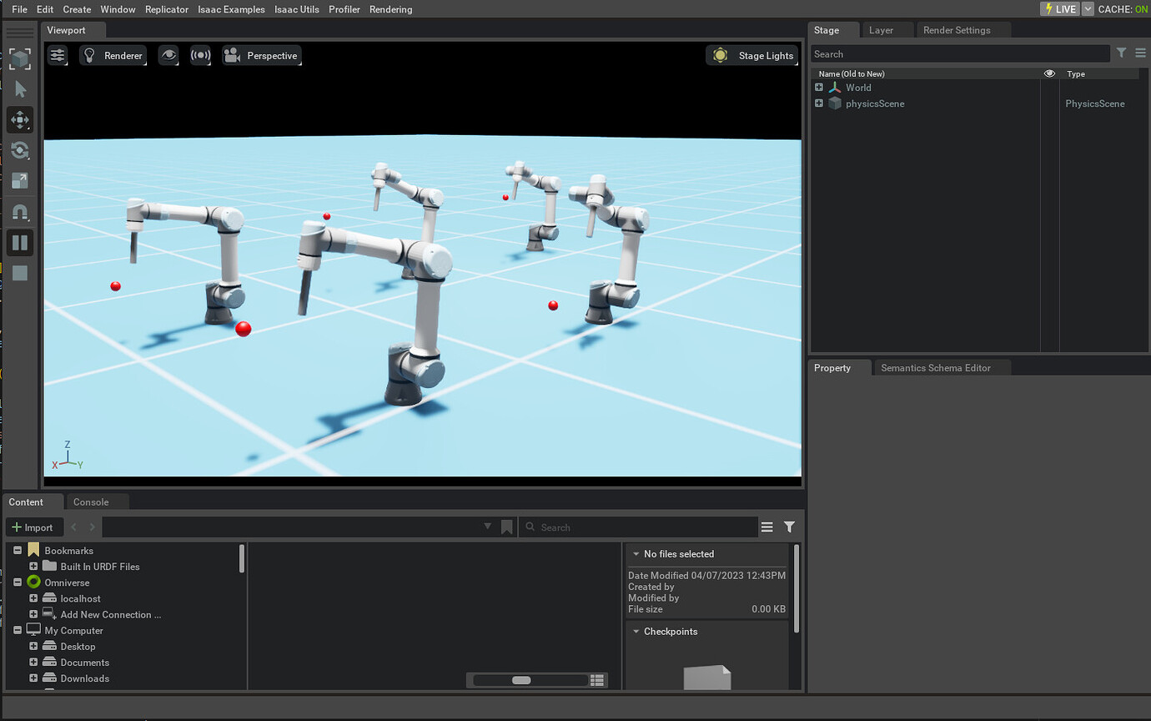Switch to the Console tab

(x=89, y=502)
